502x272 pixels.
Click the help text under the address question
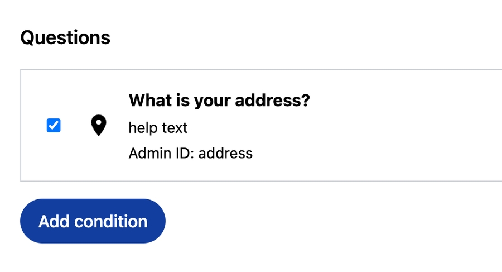coord(158,128)
